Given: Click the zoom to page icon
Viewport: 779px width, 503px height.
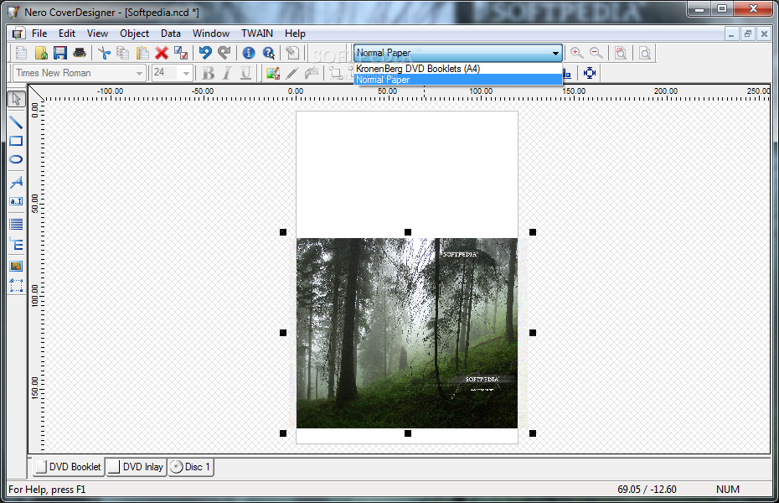Looking at the screenshot, I should tap(645, 53).
